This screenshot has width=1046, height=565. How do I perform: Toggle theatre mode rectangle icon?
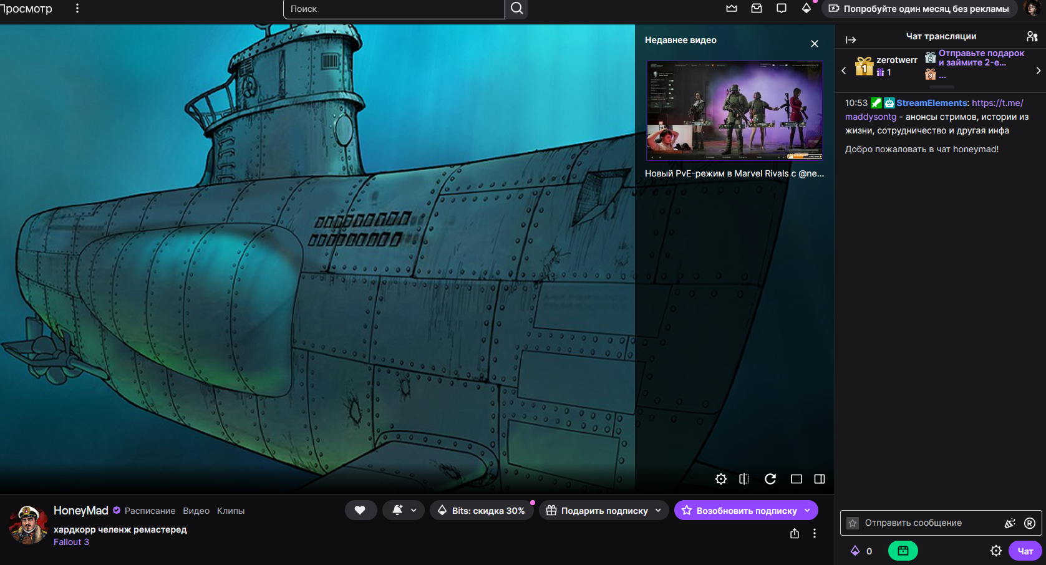point(797,479)
